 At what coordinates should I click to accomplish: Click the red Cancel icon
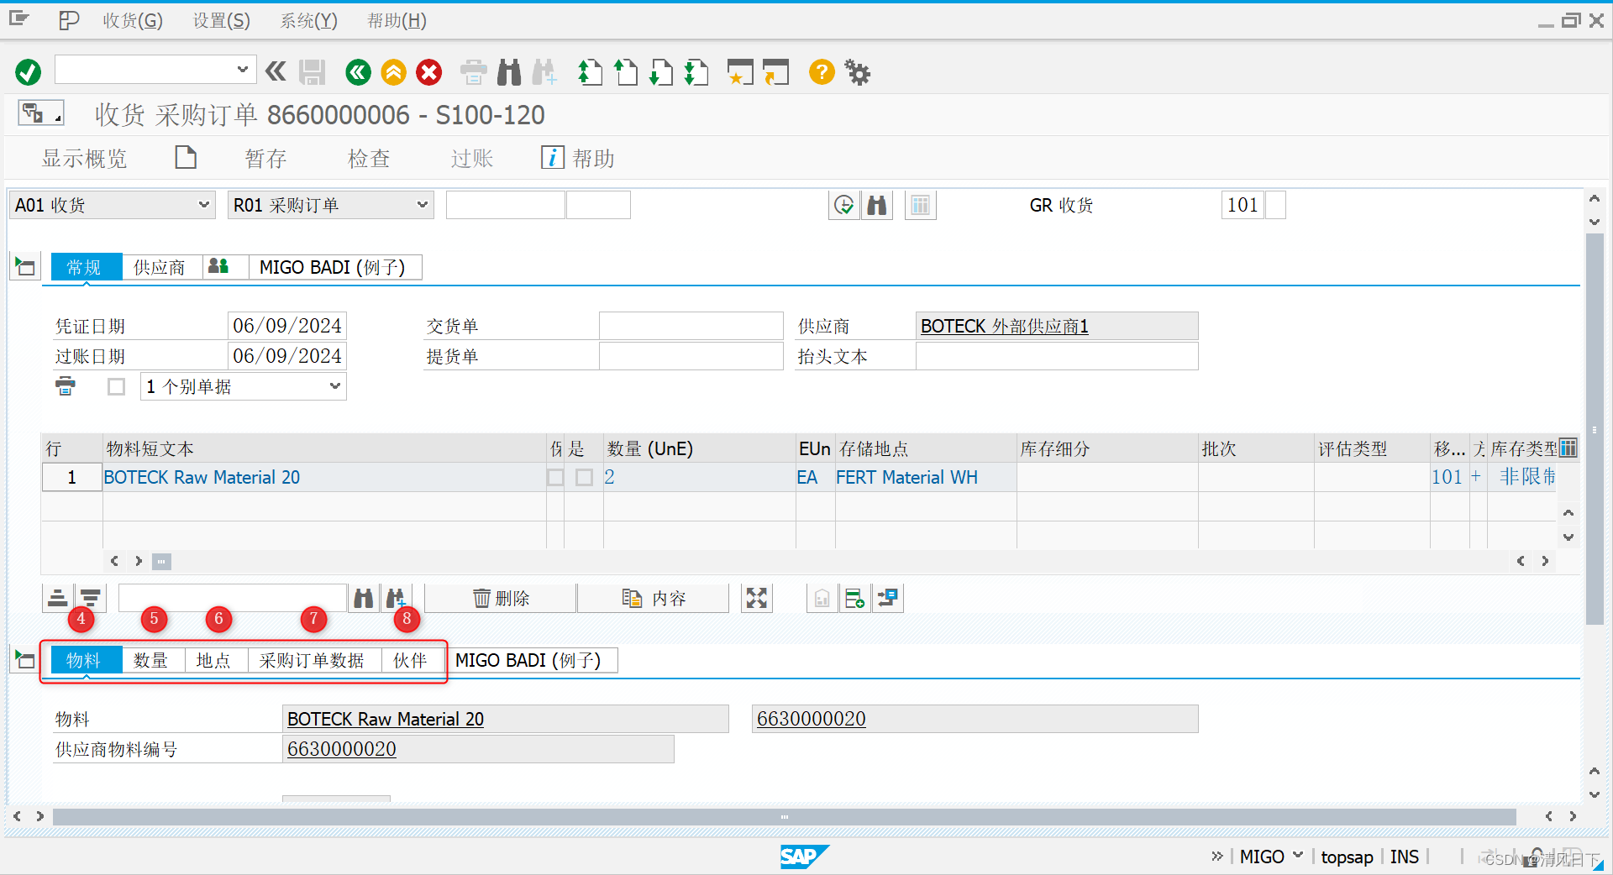coord(429,72)
